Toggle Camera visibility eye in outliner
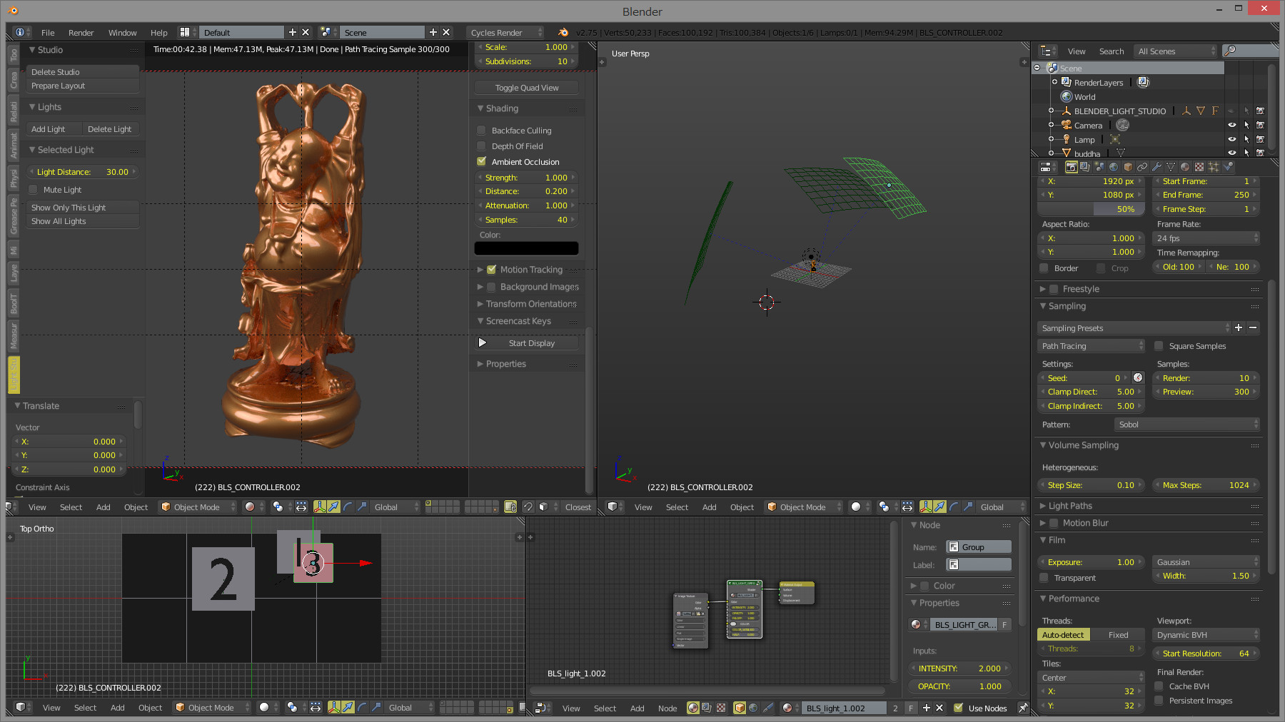 coord(1231,126)
